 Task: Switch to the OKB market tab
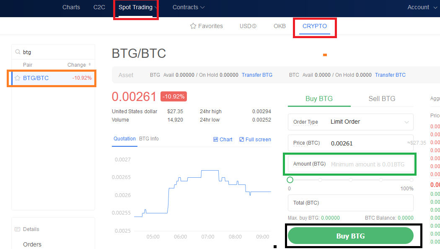pos(280,26)
